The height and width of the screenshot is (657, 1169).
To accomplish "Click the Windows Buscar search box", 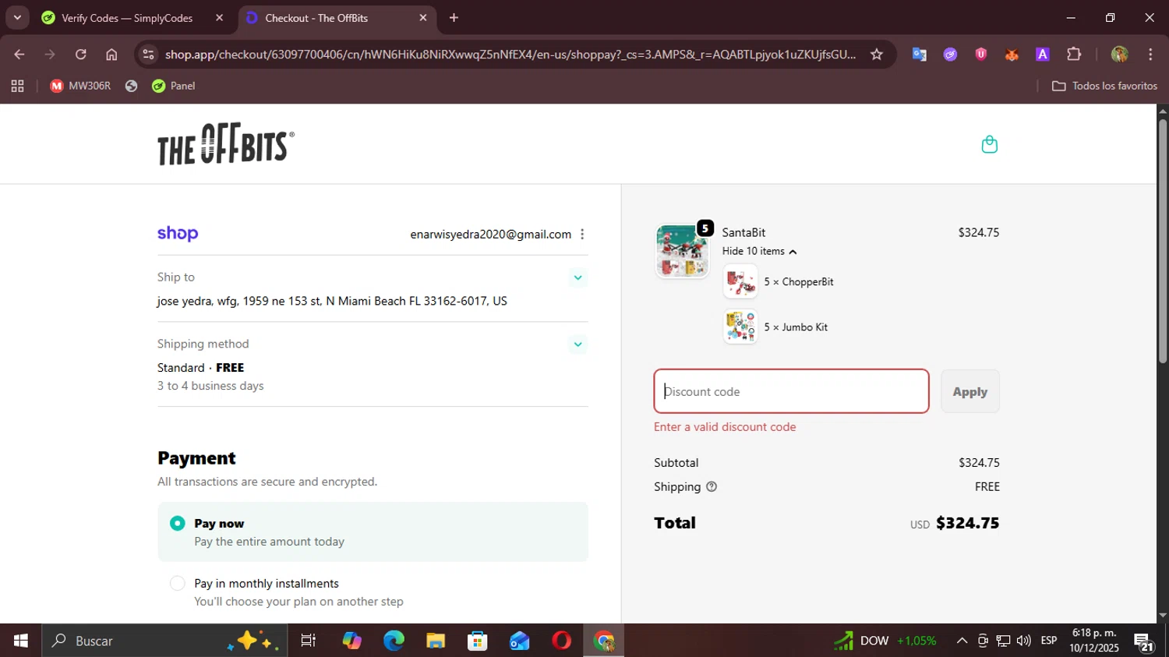I will point(164,641).
